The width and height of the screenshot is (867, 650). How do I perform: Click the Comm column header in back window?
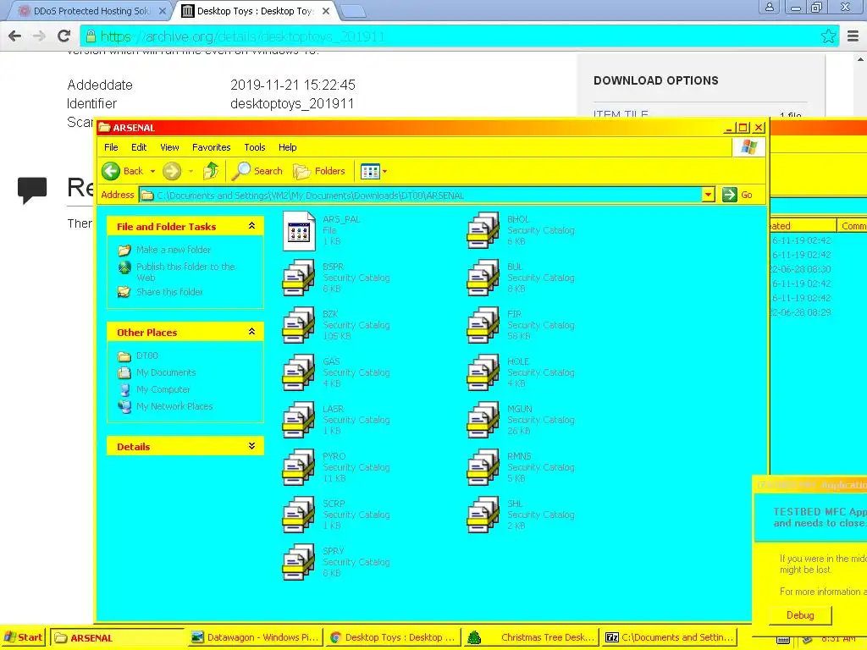click(x=852, y=225)
